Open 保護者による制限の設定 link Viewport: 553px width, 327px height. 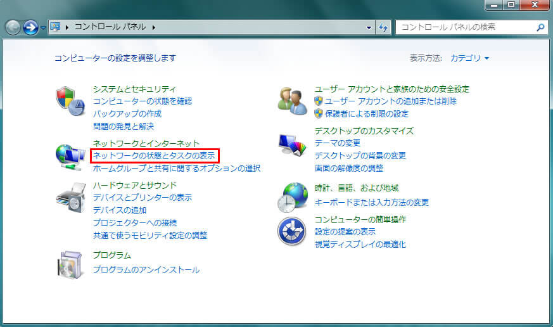click(366, 113)
